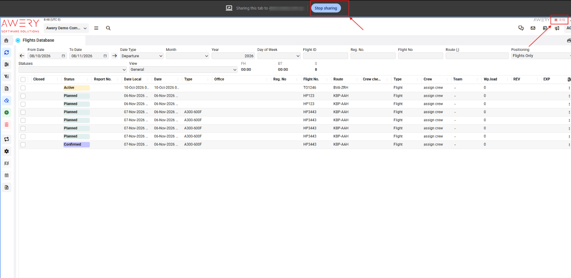Sort by the Status column header
The width and height of the screenshot is (571, 278).
point(69,79)
